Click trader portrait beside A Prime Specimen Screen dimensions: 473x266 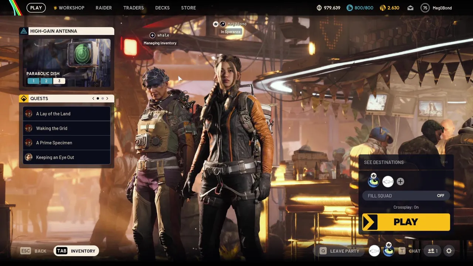tap(28, 143)
